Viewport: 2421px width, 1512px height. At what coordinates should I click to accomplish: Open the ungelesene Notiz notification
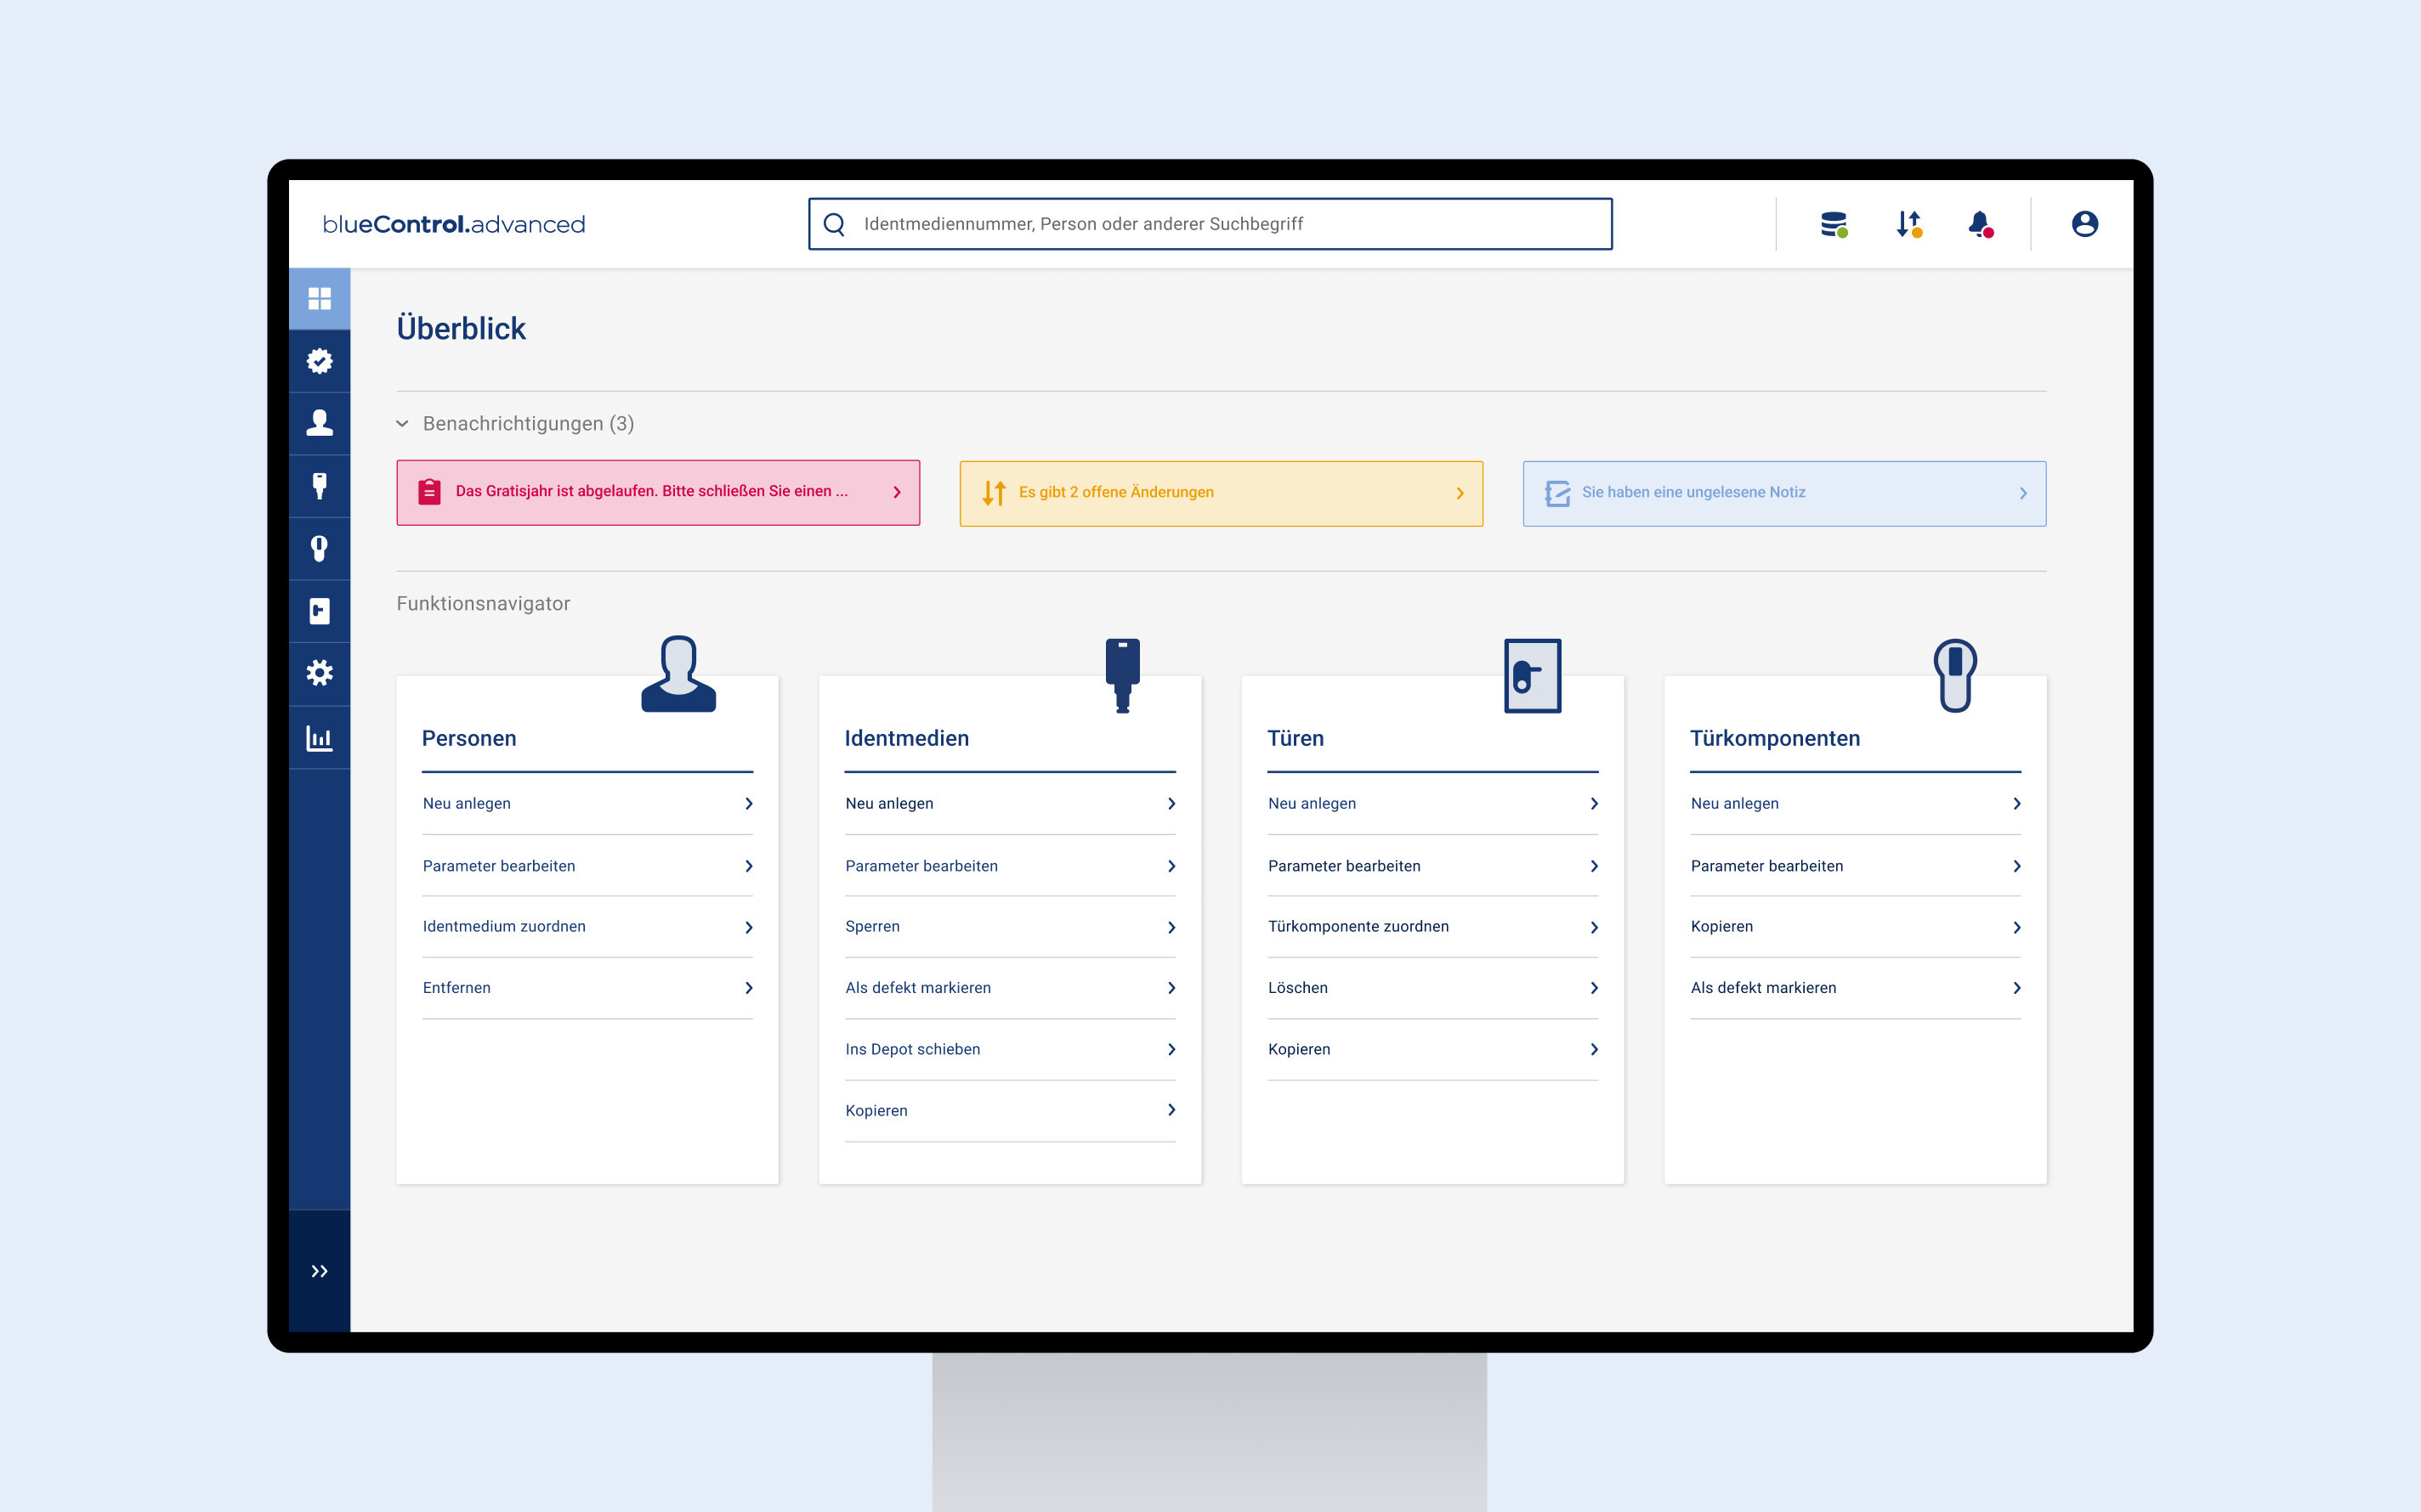(x=1783, y=493)
